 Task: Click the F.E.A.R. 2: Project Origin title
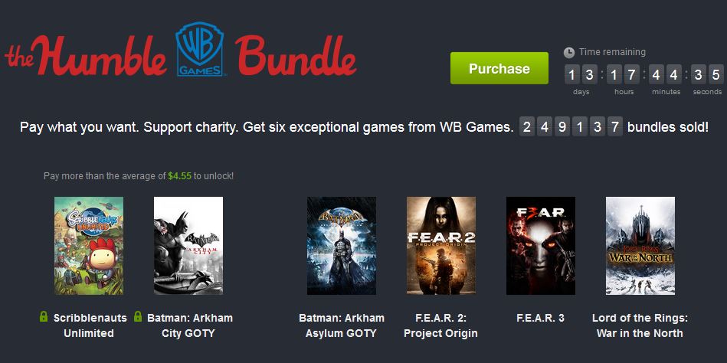tap(440, 325)
